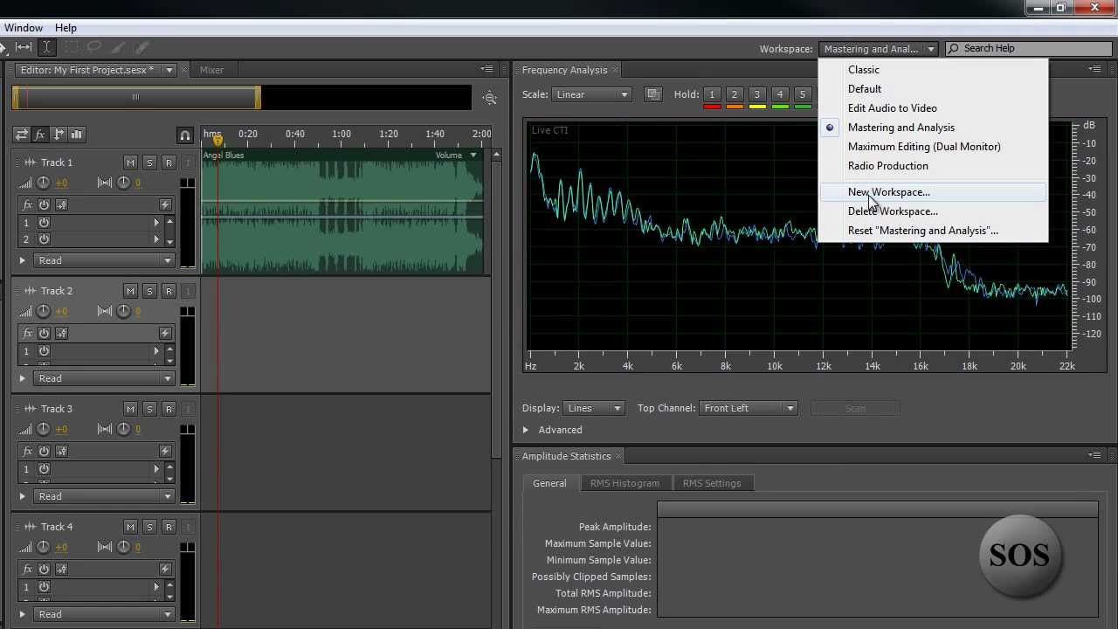
Task: Click Hold button 5
Action: click(x=802, y=94)
